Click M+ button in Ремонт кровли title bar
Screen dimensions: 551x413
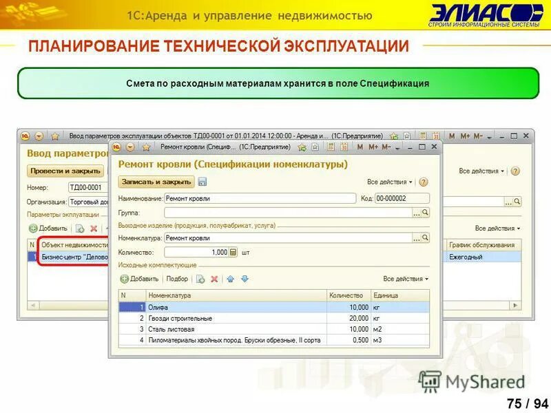[x=373, y=147]
